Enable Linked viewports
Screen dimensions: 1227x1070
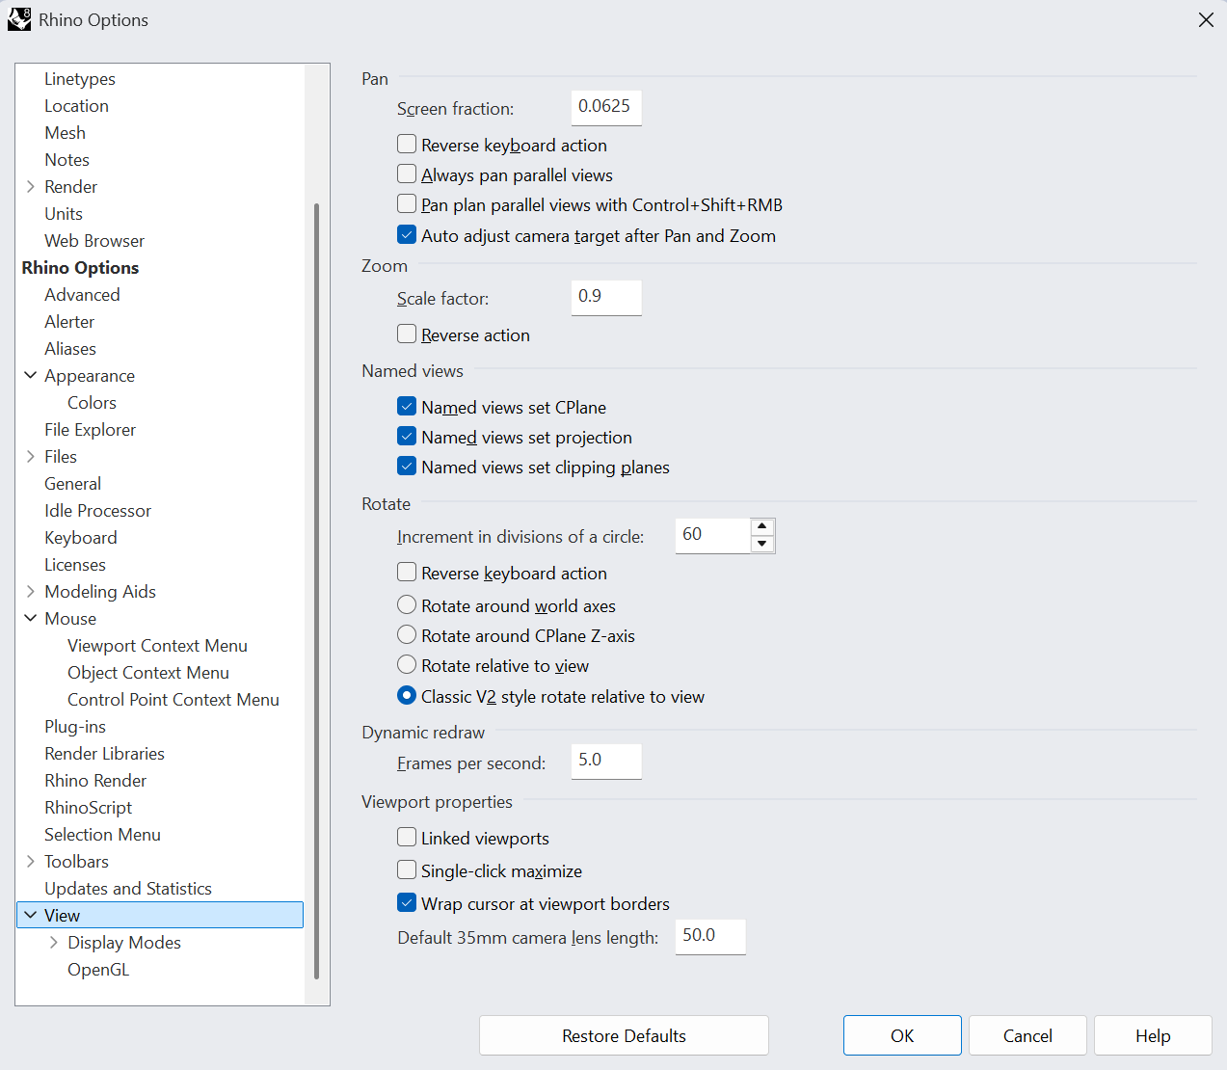[x=407, y=838]
